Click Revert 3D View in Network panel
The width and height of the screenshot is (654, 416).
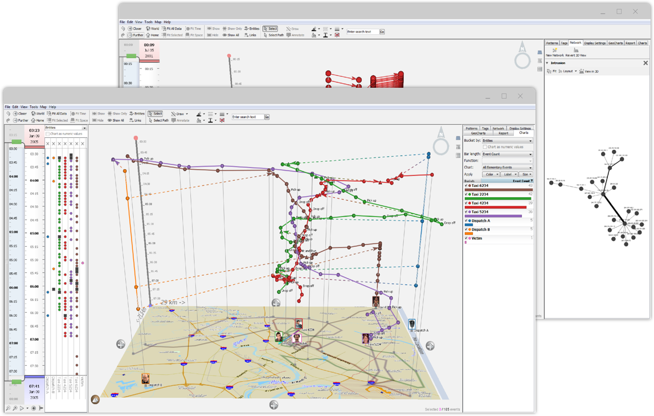pyautogui.click(x=575, y=51)
